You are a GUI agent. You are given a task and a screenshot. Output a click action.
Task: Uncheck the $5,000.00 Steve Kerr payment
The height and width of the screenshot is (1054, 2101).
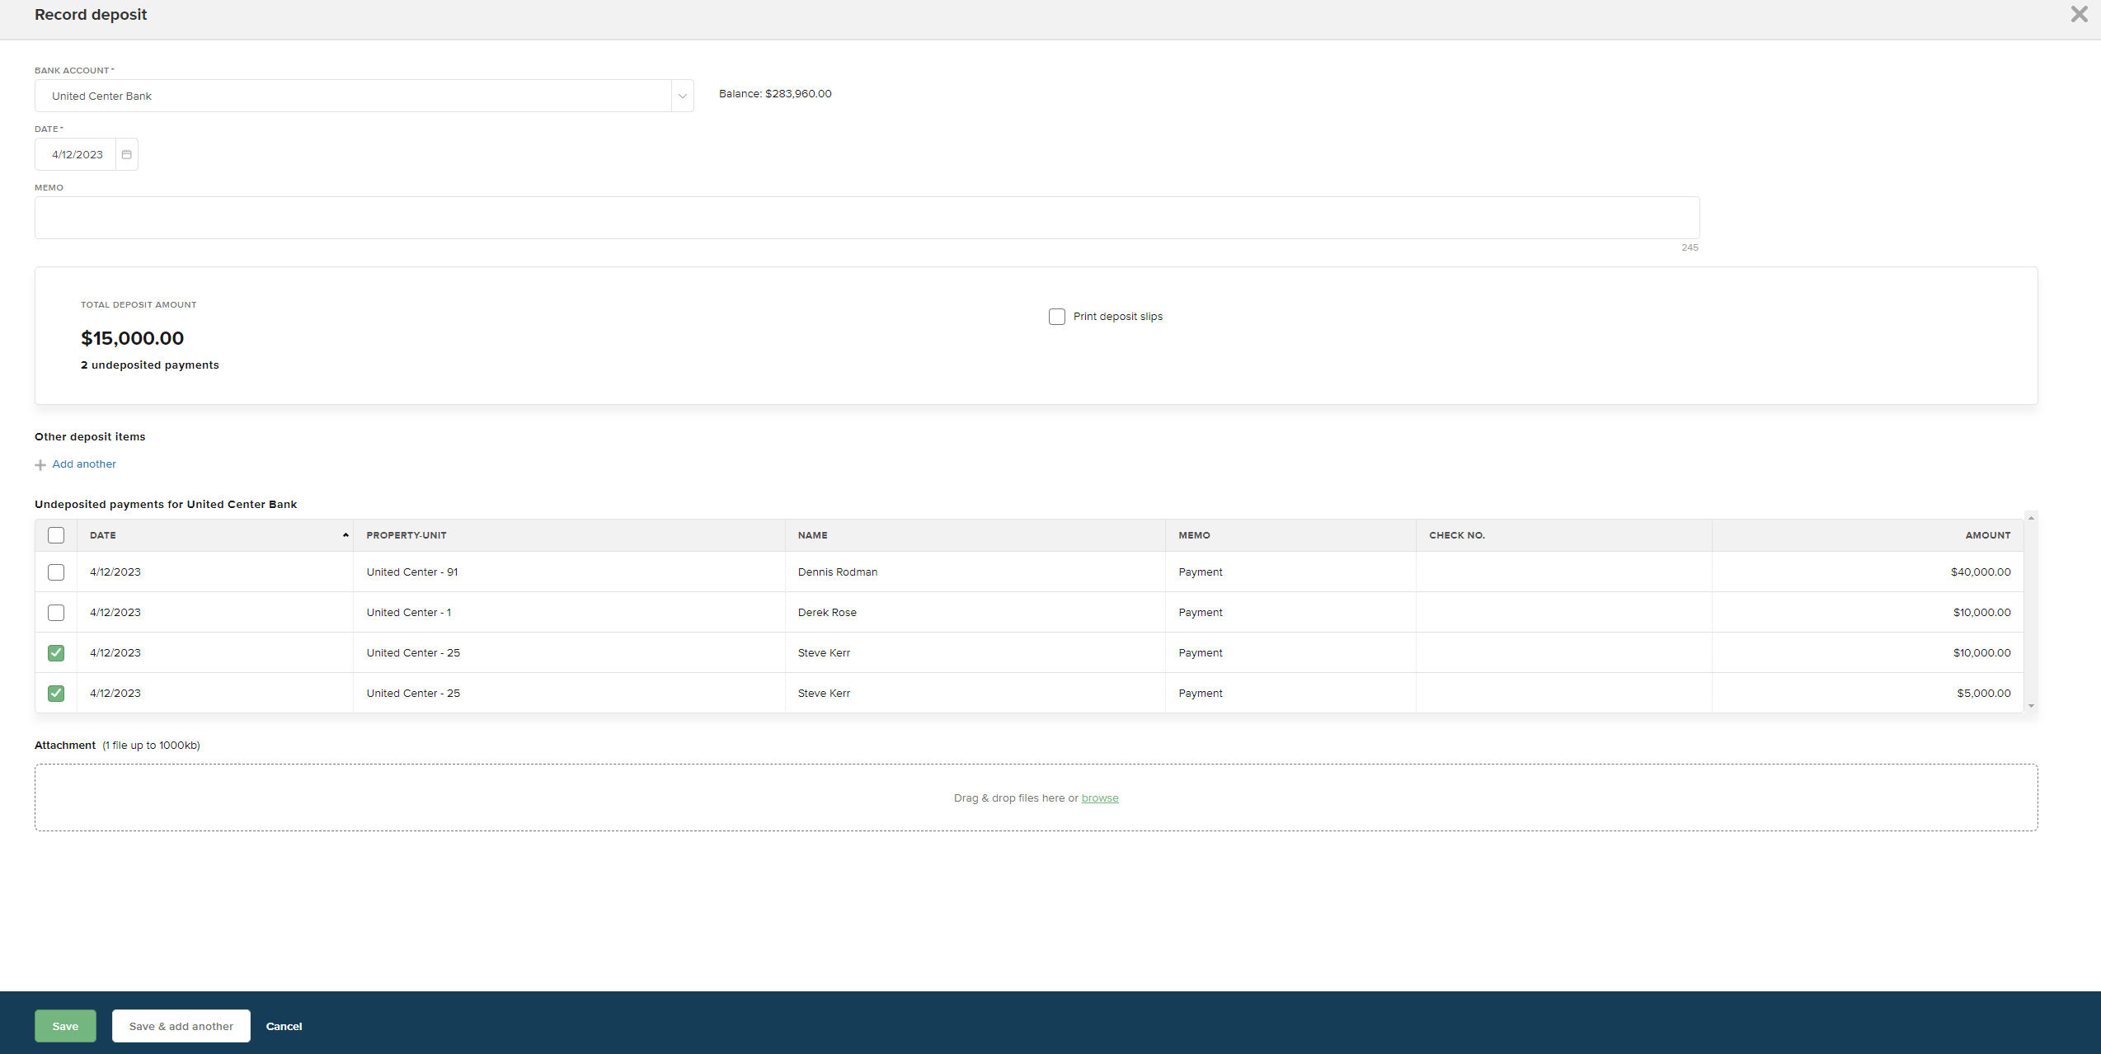click(x=55, y=693)
